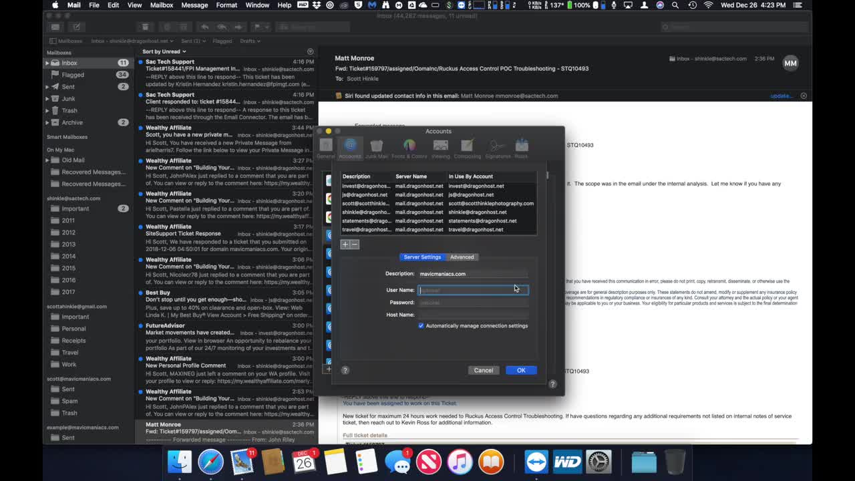Open the General preferences pane
Viewport: 855px width, 481px height.
click(326, 148)
